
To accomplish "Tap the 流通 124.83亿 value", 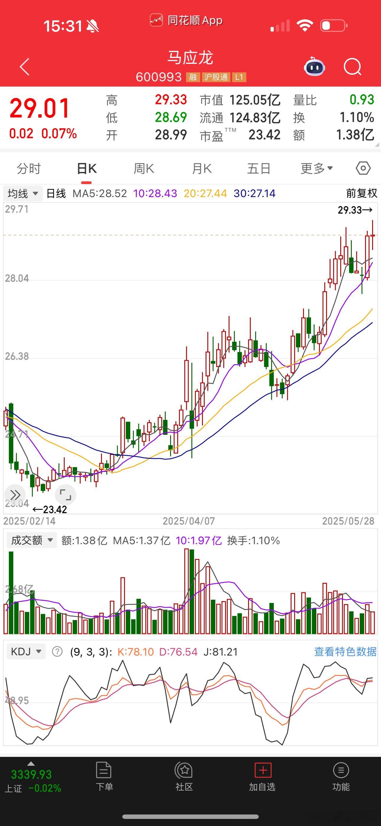I will click(x=255, y=118).
